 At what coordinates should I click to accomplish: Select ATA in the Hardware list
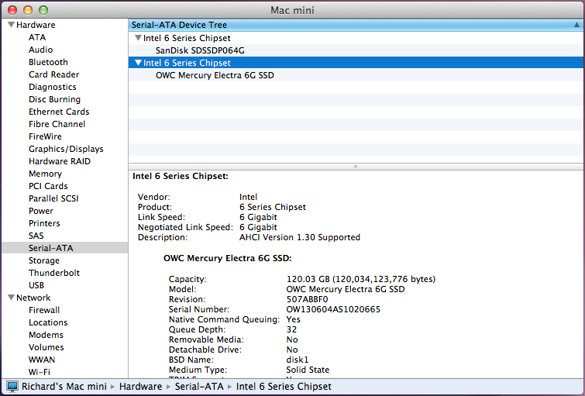click(x=37, y=37)
